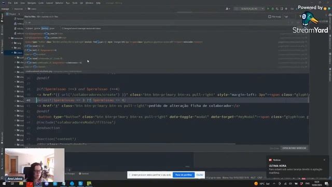Open the user account dropdown in toolbar
The width and height of the screenshot is (332, 187).
(x=228, y=9)
